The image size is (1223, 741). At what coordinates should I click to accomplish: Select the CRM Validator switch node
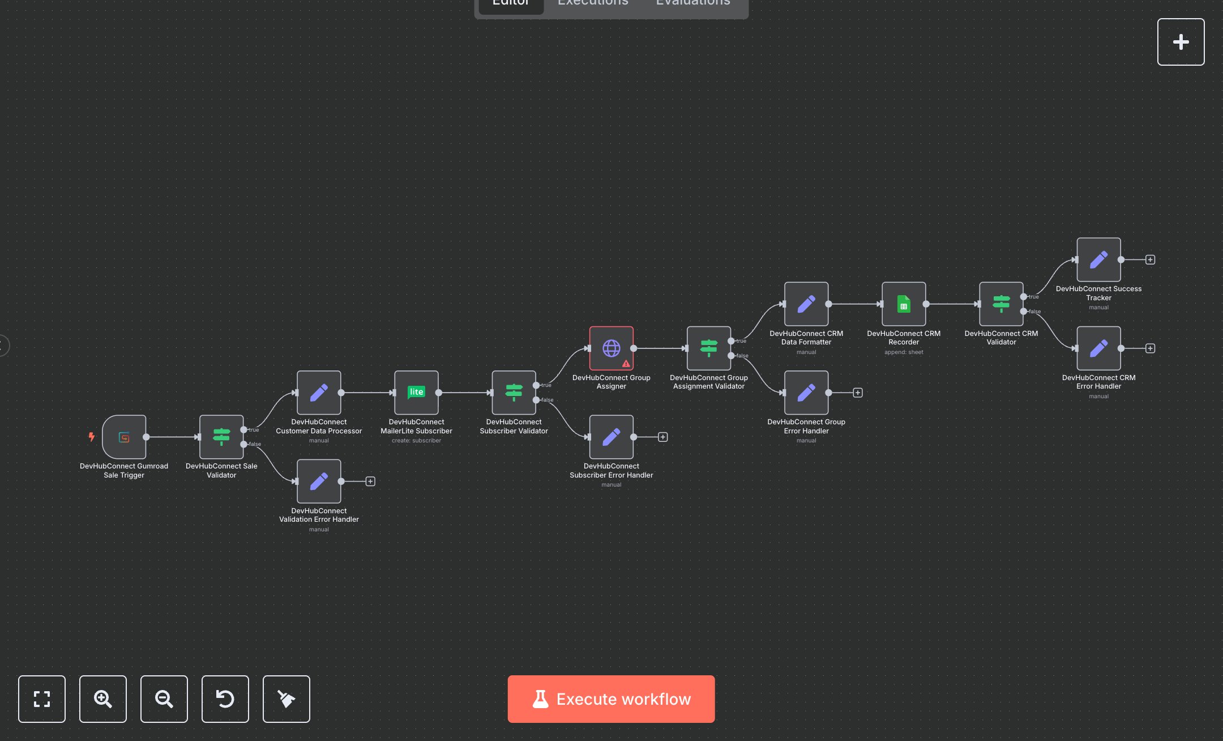coord(1002,304)
